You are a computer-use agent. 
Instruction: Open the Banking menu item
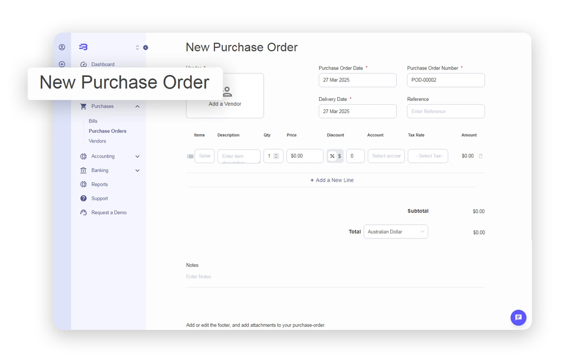(100, 171)
